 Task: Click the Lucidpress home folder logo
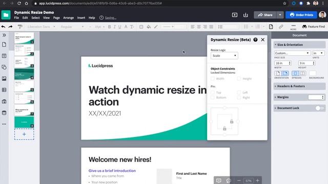click(6, 15)
